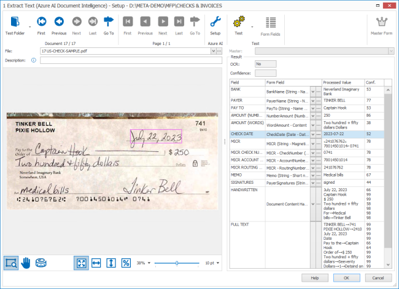Image resolution: width=399 pixels, height=289 pixels.
Task: Adjust the zoom slider handle
Action: (177, 263)
